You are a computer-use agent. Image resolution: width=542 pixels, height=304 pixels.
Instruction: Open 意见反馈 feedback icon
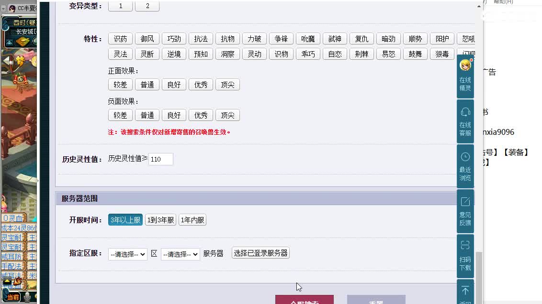tap(465, 211)
